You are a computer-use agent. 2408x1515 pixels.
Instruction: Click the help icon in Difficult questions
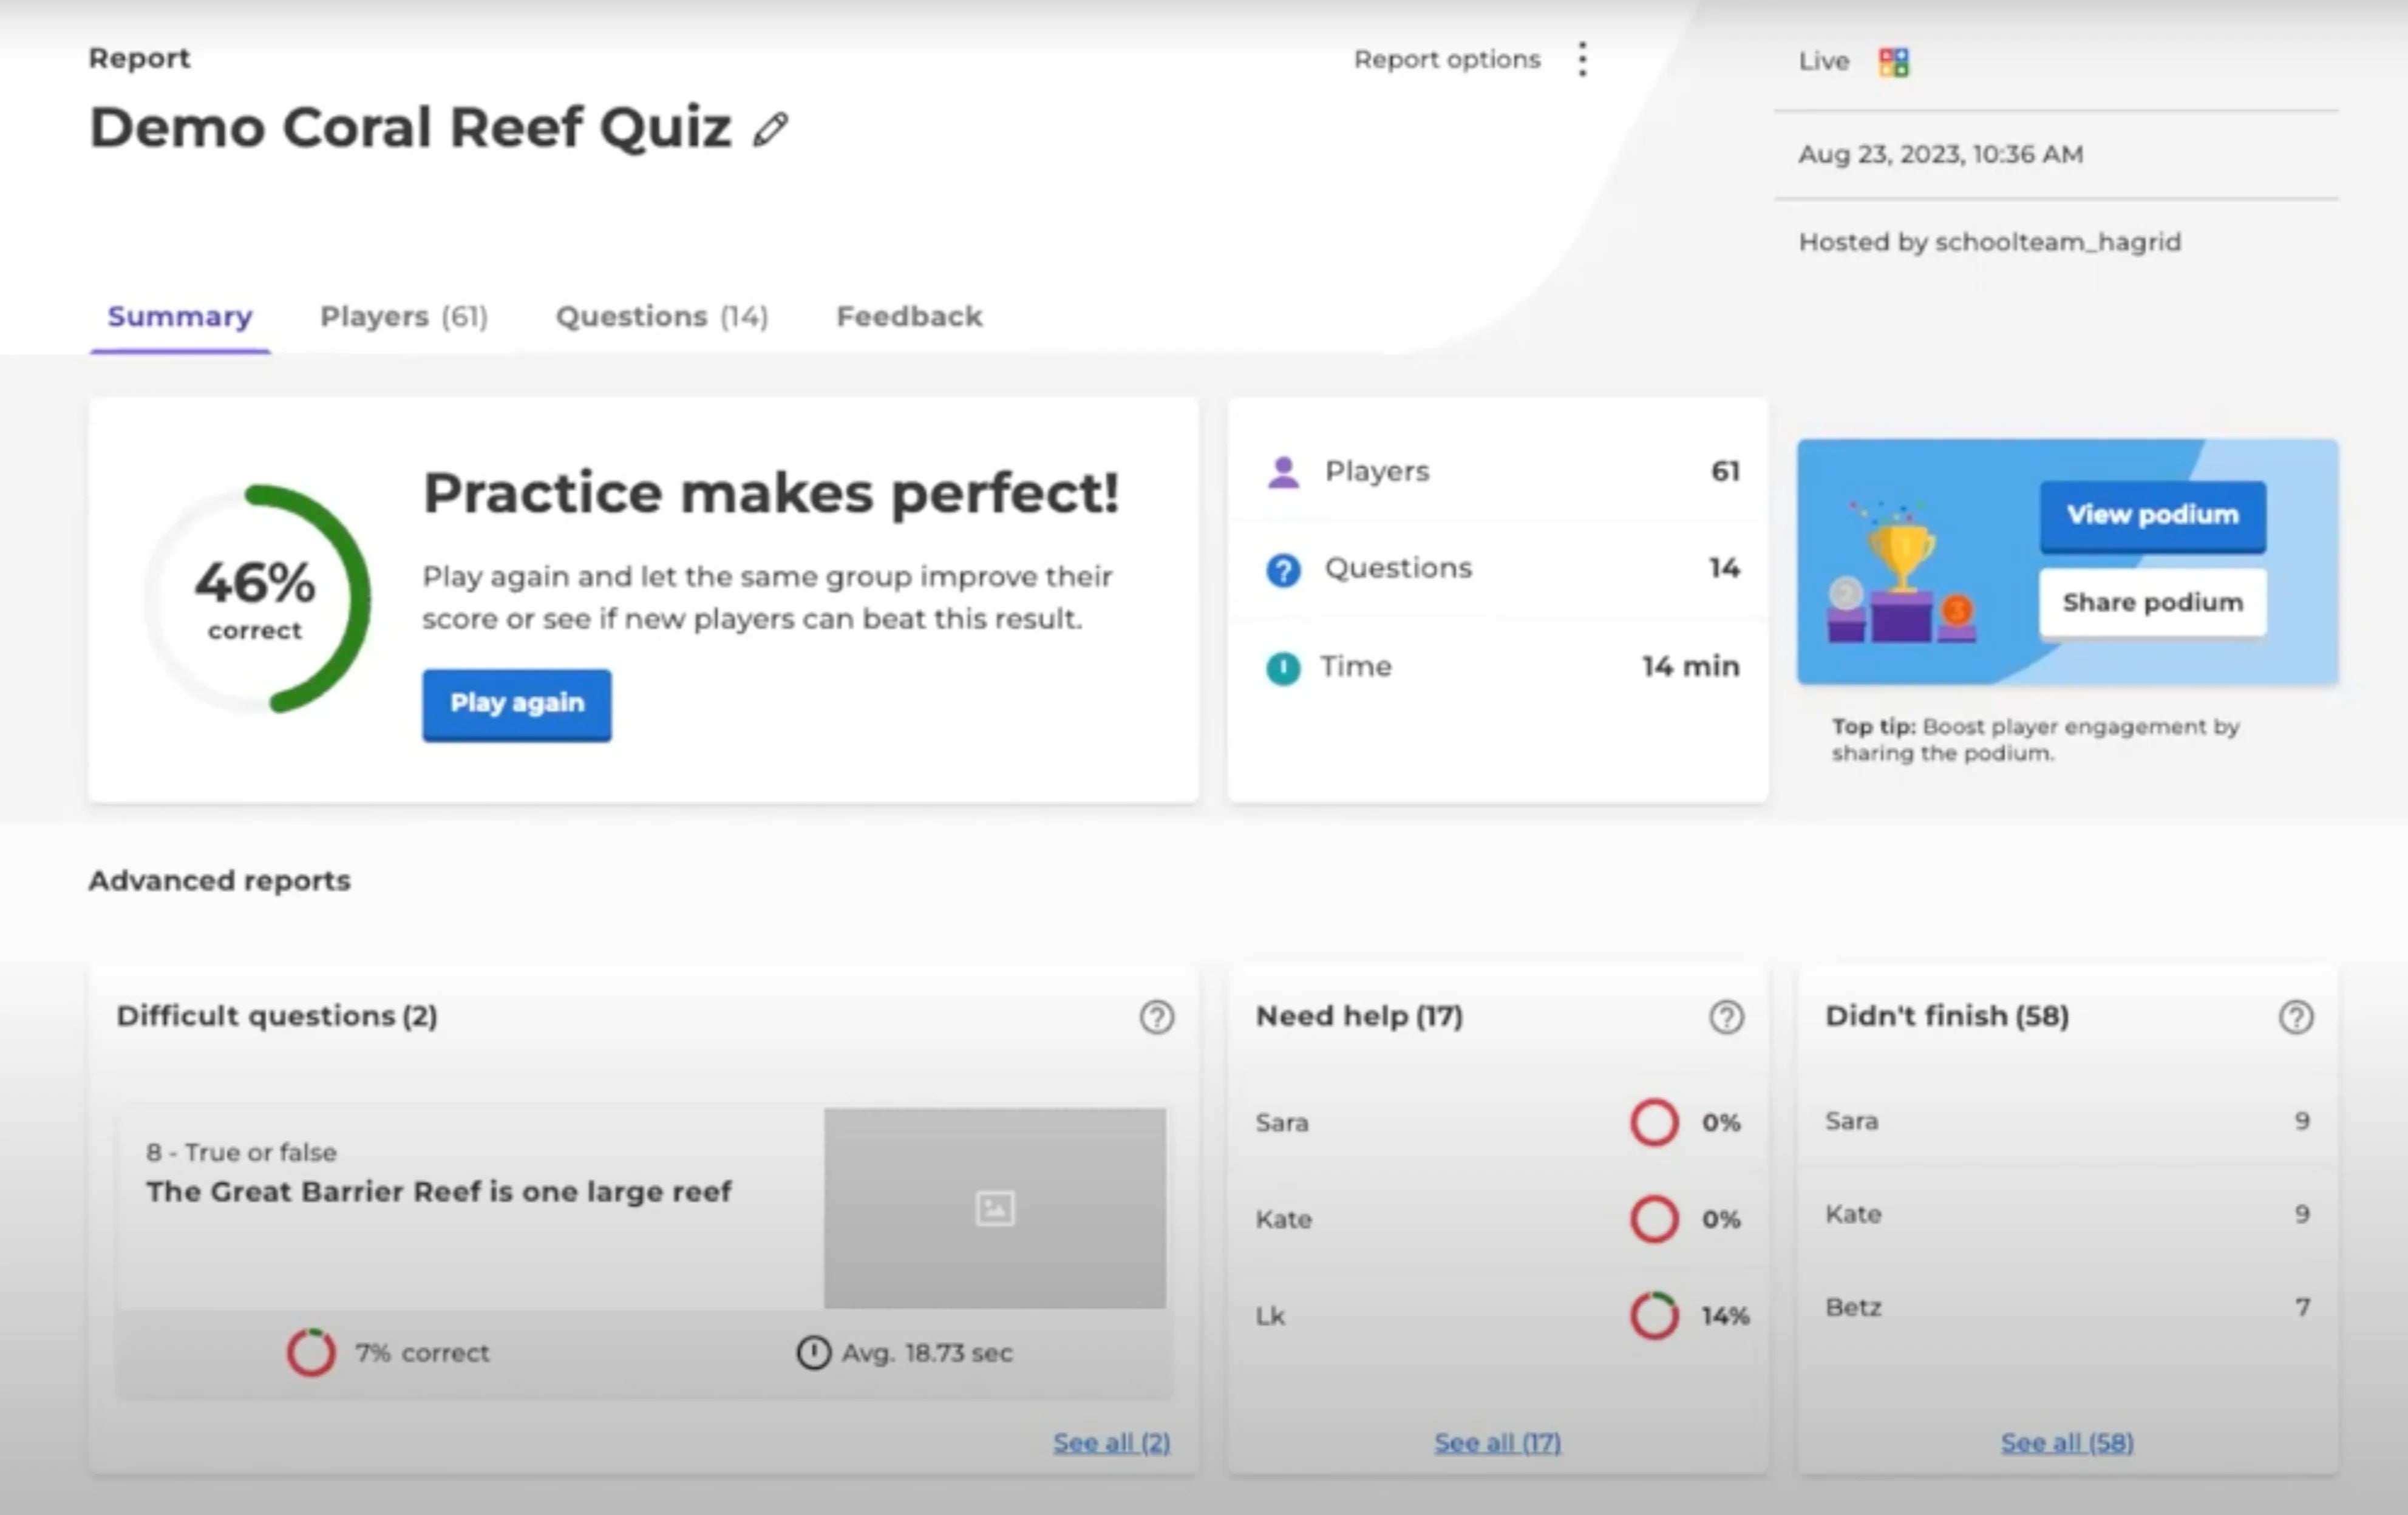[x=1156, y=1017]
